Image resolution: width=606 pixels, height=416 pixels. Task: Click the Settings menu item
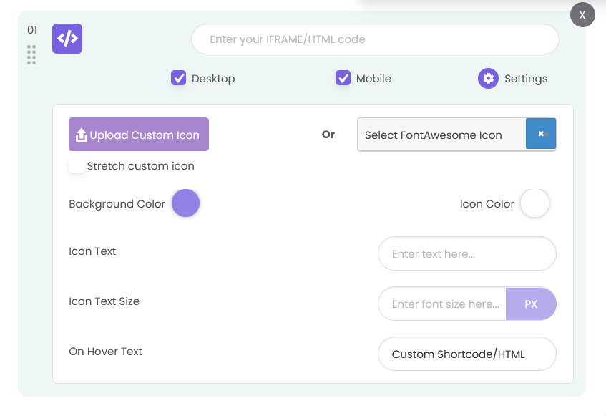point(524,79)
